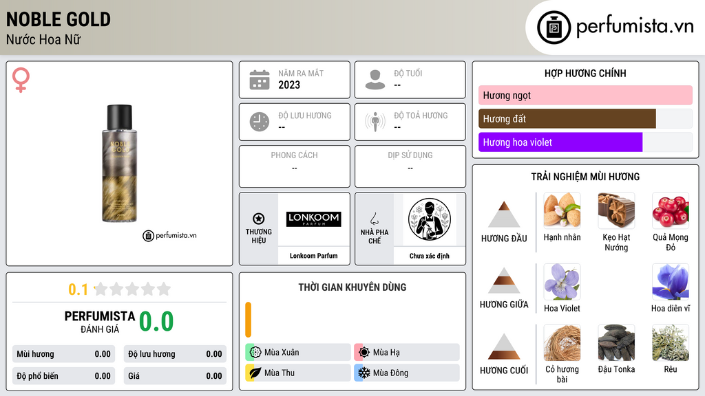Click the Độ phổ biến 0.00 score

pyautogui.click(x=63, y=376)
